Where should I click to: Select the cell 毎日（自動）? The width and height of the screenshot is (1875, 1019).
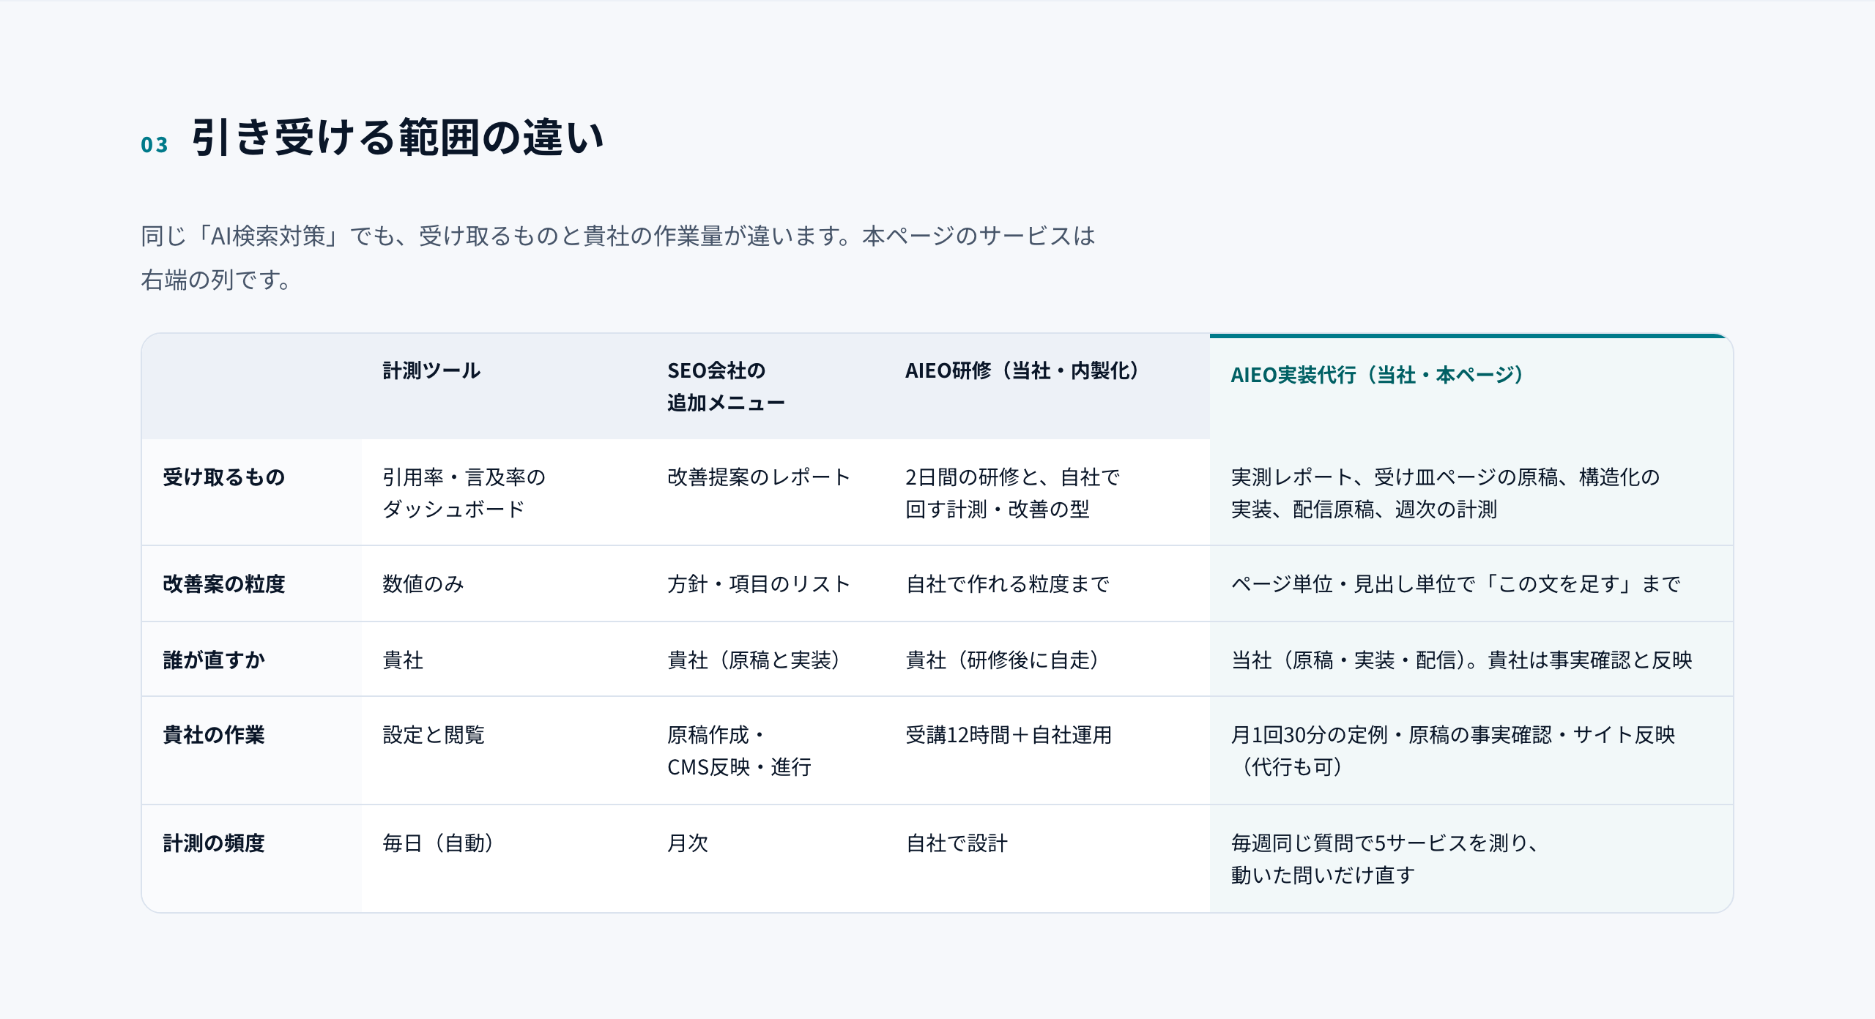click(x=438, y=843)
